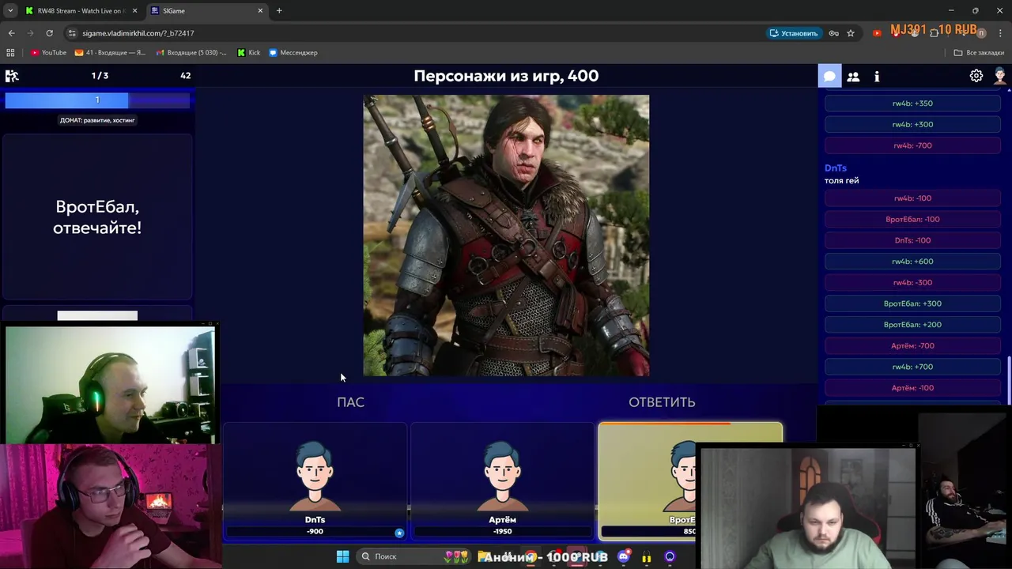Open the Chrome three-dot menu
The image size is (1012, 569).
tap(1000, 33)
